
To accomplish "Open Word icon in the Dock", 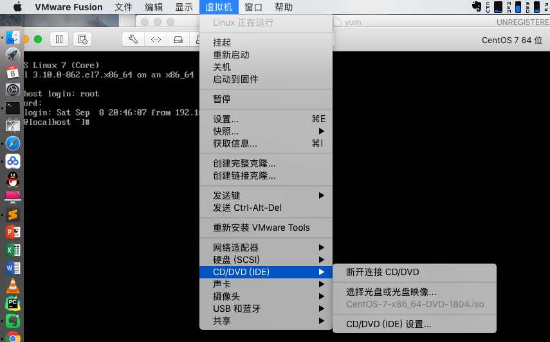I will click(13, 268).
